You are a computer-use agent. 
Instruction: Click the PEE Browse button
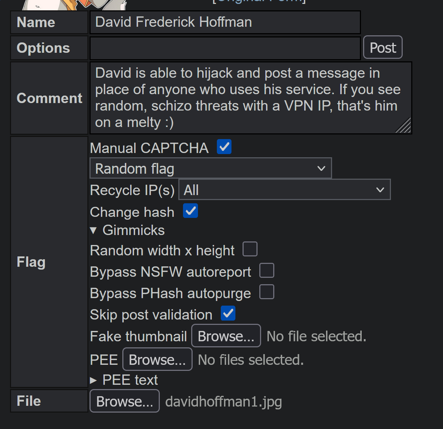point(157,359)
